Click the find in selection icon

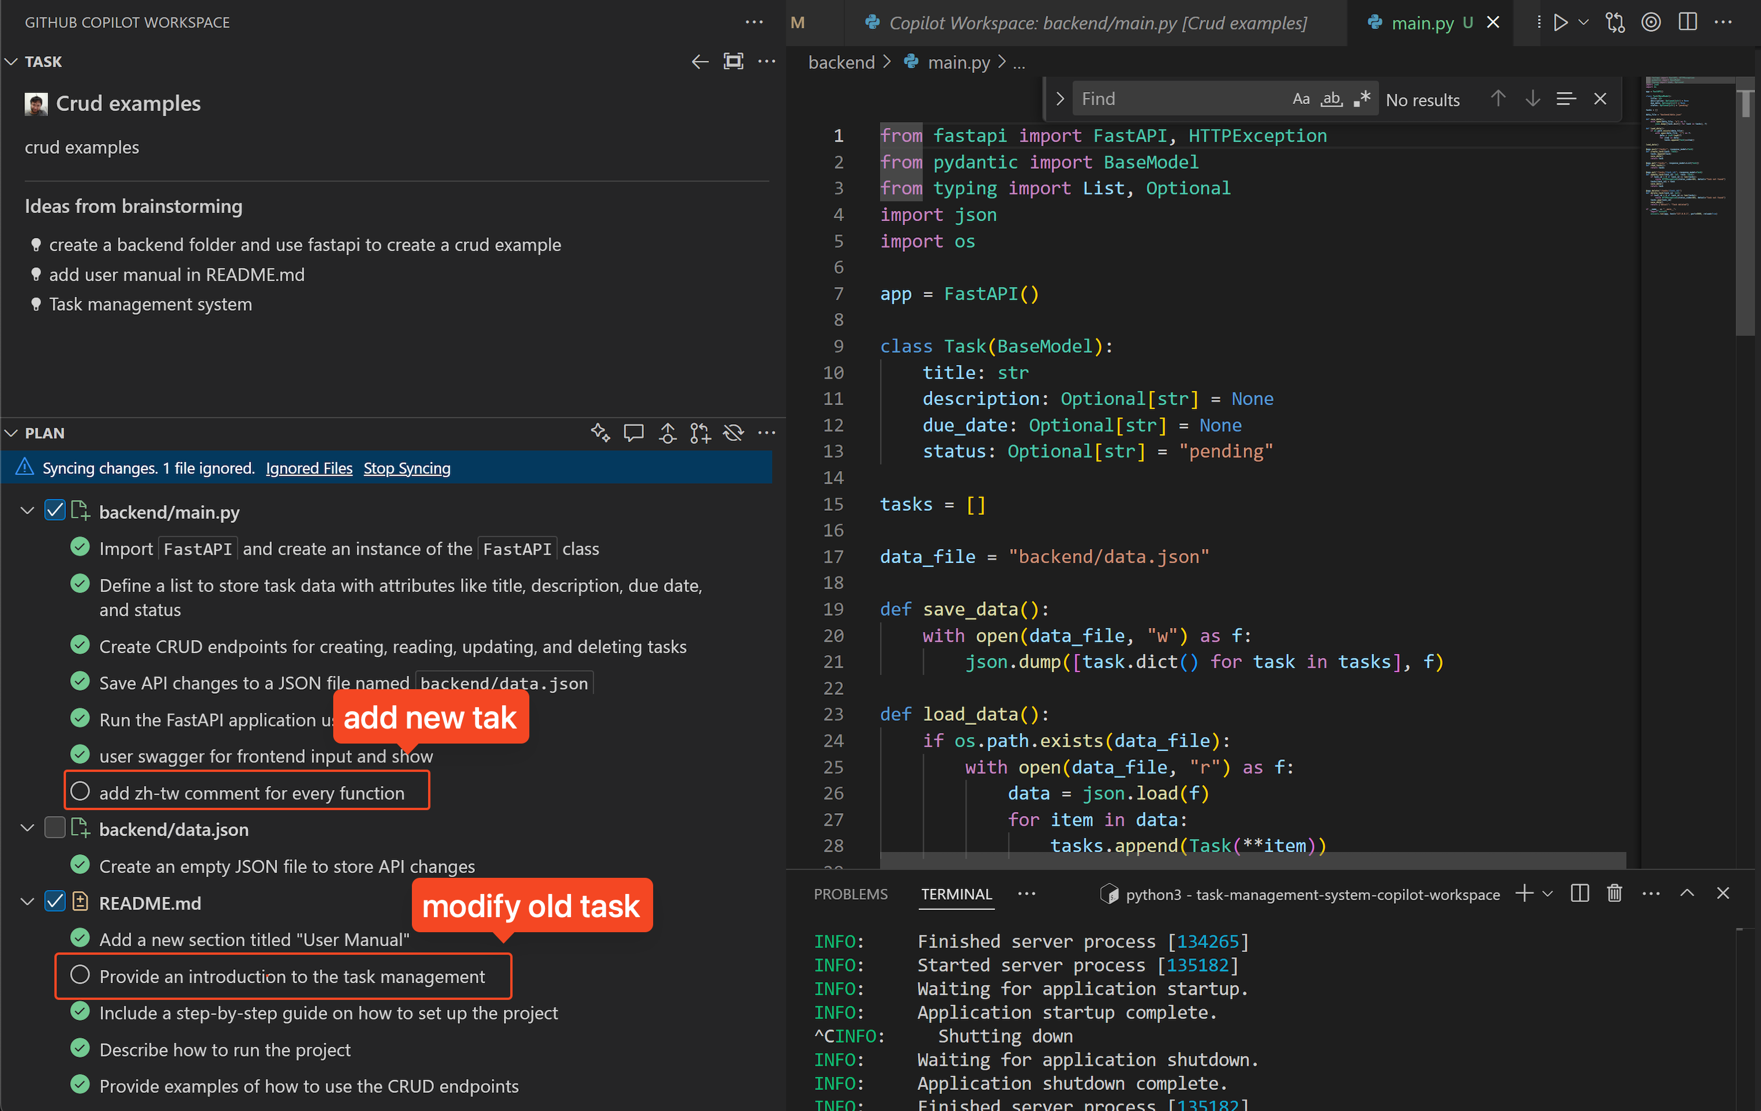click(1565, 99)
